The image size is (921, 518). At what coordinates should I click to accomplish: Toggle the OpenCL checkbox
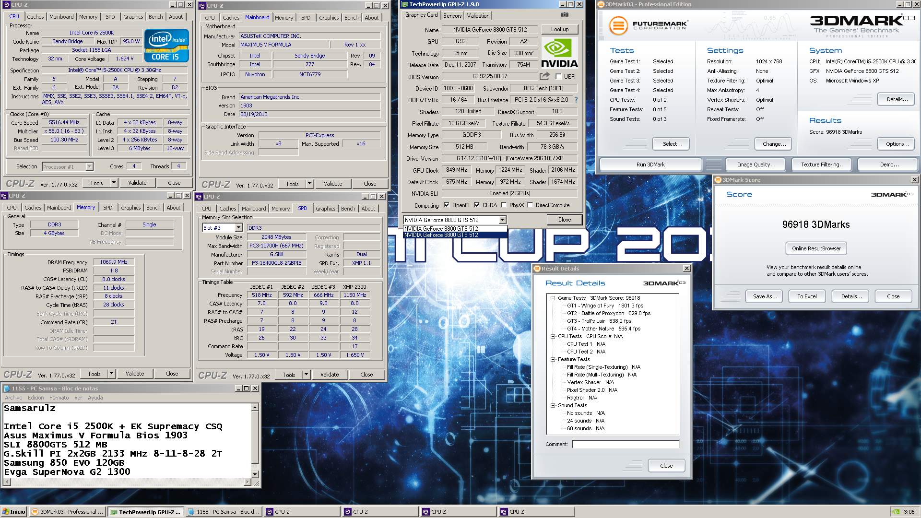[447, 205]
